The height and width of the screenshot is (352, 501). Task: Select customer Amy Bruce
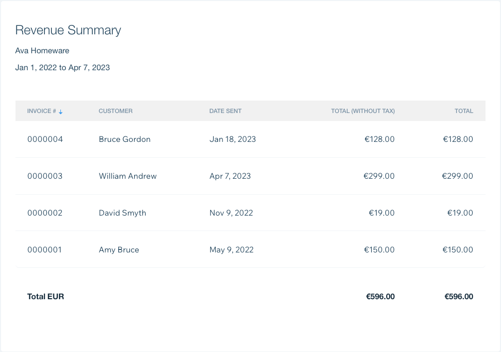119,249
